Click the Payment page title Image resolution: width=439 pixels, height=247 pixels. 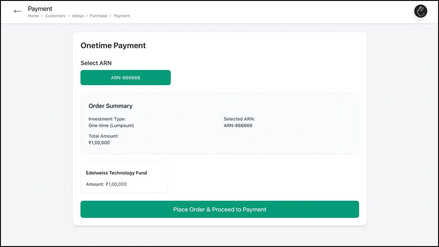pos(40,9)
